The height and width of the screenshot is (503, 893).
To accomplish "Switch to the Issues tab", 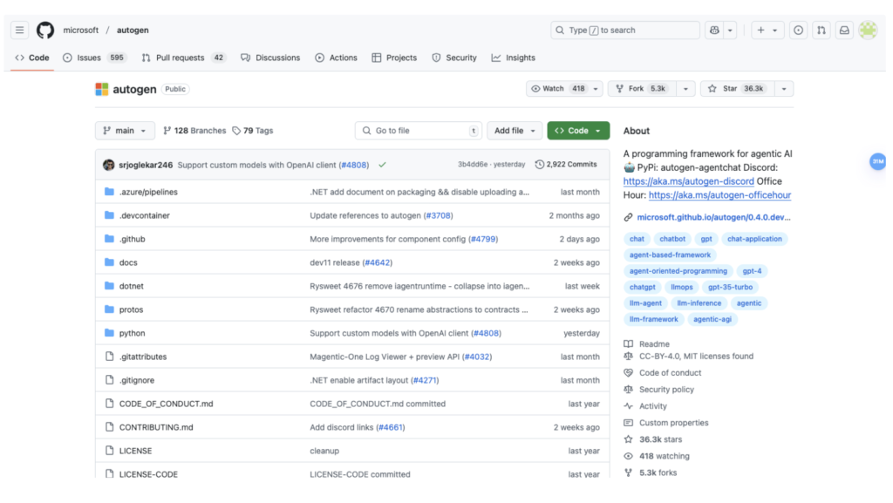I will 94,58.
